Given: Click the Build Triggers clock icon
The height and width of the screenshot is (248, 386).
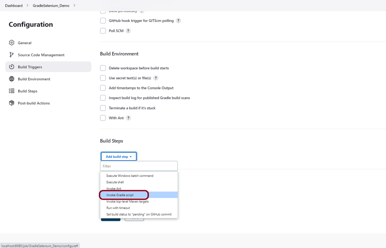Looking at the screenshot, I should point(11,67).
